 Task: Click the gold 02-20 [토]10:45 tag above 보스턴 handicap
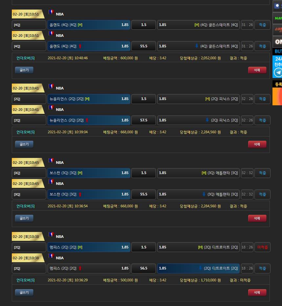pyautogui.click(x=27, y=163)
